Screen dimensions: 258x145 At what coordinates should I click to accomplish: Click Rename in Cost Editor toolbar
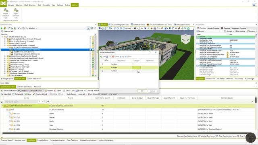pos(49,91)
